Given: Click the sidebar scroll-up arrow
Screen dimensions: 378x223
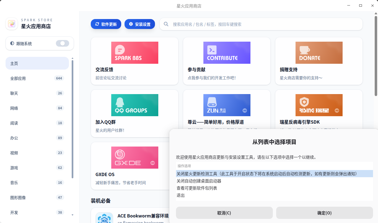Looking at the screenshot, I should coord(73,58).
